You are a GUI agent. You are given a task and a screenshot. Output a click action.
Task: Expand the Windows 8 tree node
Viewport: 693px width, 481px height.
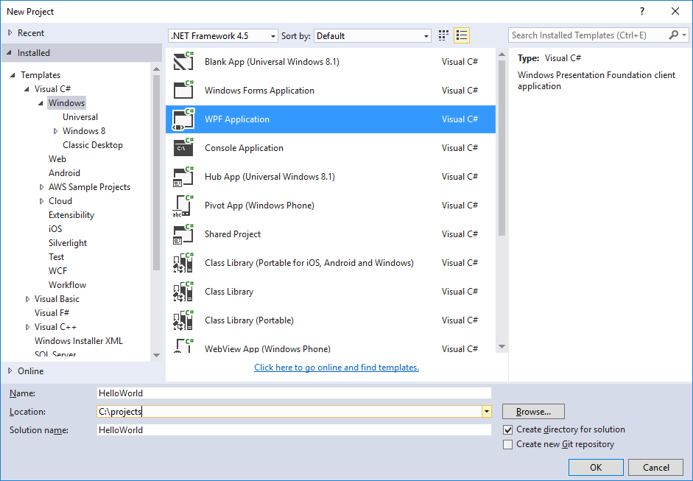coord(55,131)
